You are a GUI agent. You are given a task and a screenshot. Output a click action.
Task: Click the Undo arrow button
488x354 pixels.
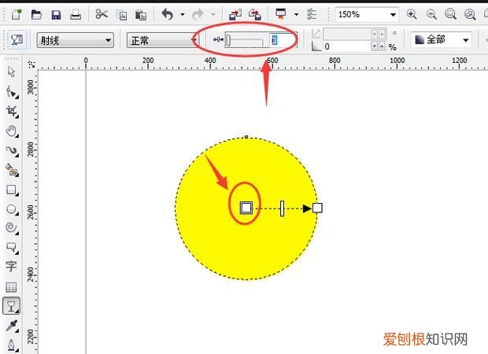pyautogui.click(x=167, y=14)
